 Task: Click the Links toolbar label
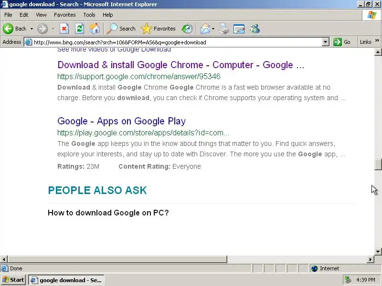click(365, 42)
